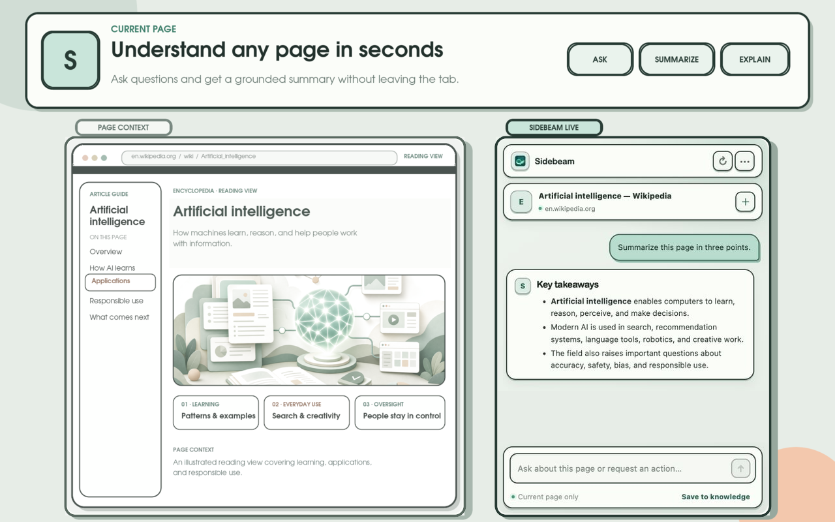Open What comes next section
Screen dimensions: 835x522
tap(119, 317)
